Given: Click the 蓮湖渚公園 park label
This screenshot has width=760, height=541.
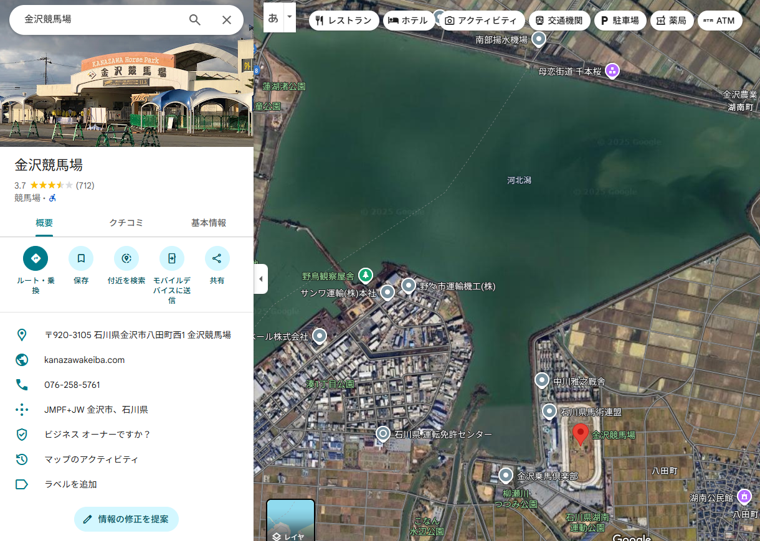Looking at the screenshot, I should click(x=284, y=87).
